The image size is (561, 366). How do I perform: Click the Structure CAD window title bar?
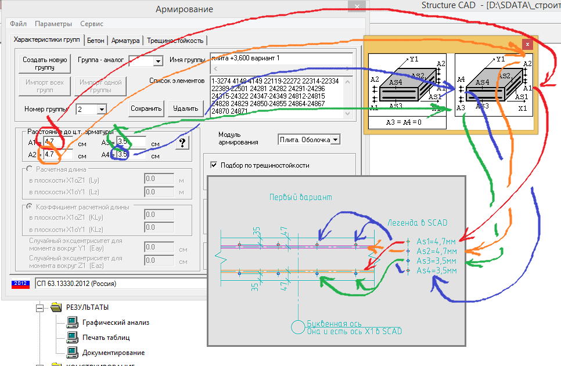465,6
